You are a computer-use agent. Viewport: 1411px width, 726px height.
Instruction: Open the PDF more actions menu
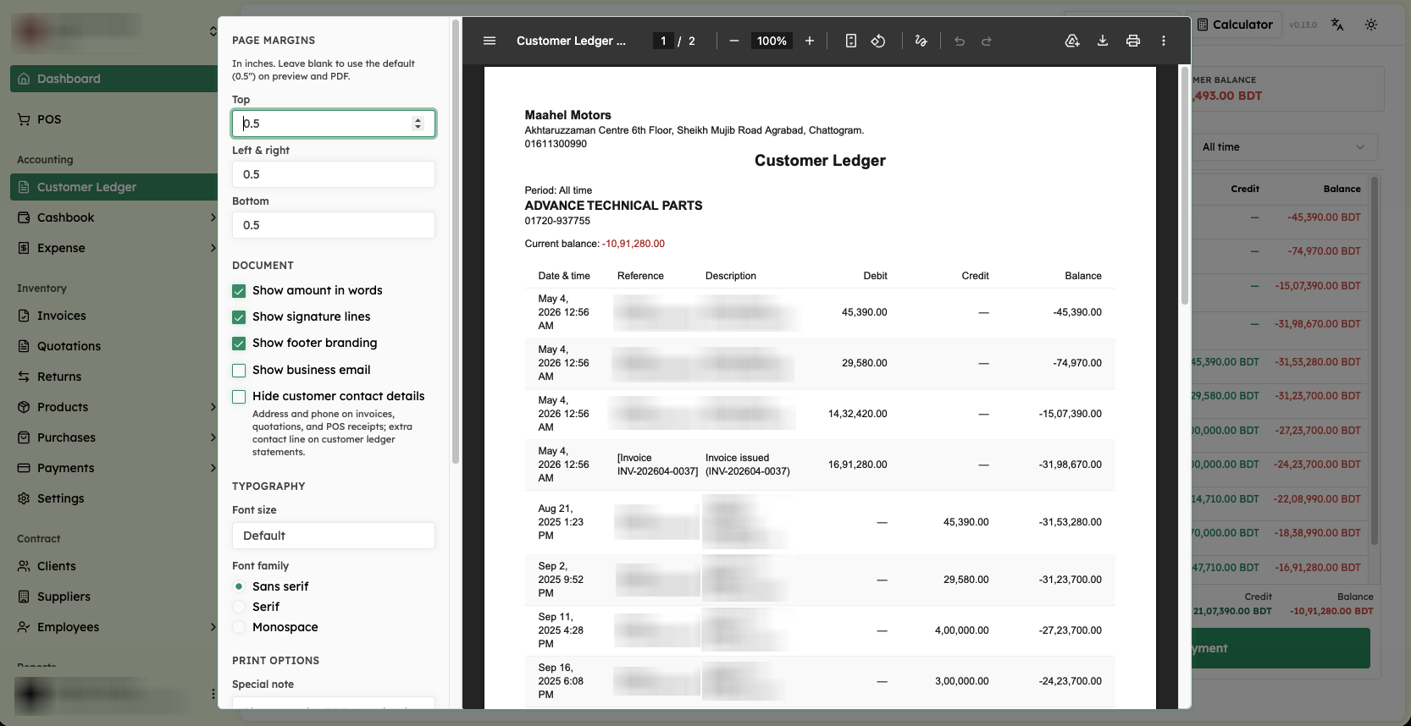click(x=1164, y=41)
